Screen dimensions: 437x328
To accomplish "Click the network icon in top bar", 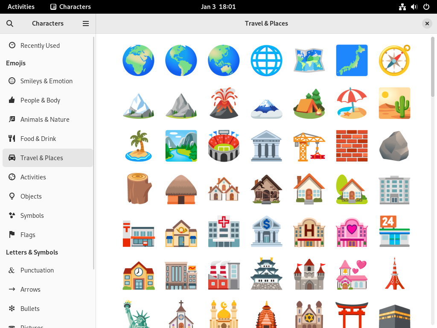I will (402, 7).
